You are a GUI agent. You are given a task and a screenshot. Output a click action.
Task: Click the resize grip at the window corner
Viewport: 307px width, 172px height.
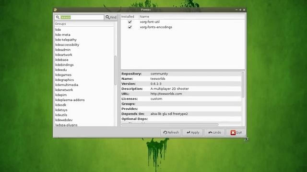click(246, 139)
